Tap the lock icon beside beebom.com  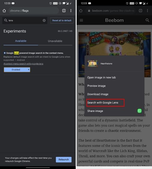coord(89,11)
